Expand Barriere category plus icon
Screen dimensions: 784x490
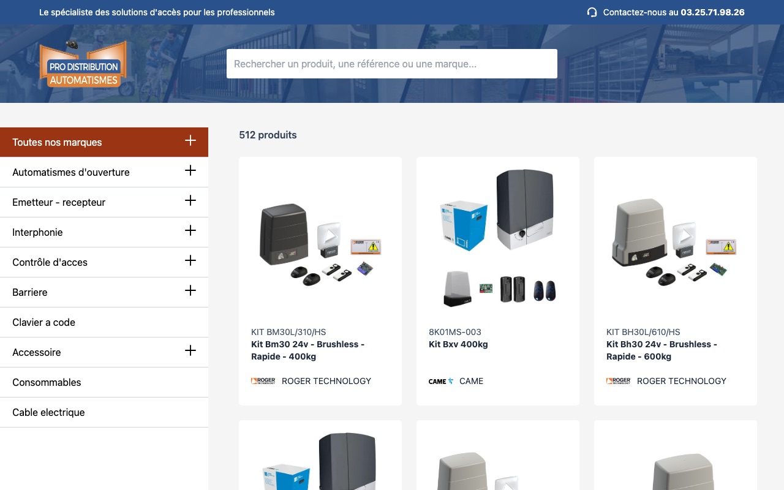(x=190, y=290)
